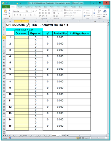111x141 pixels.
Task: Click the Percent Style icon
Action: (58, 13)
